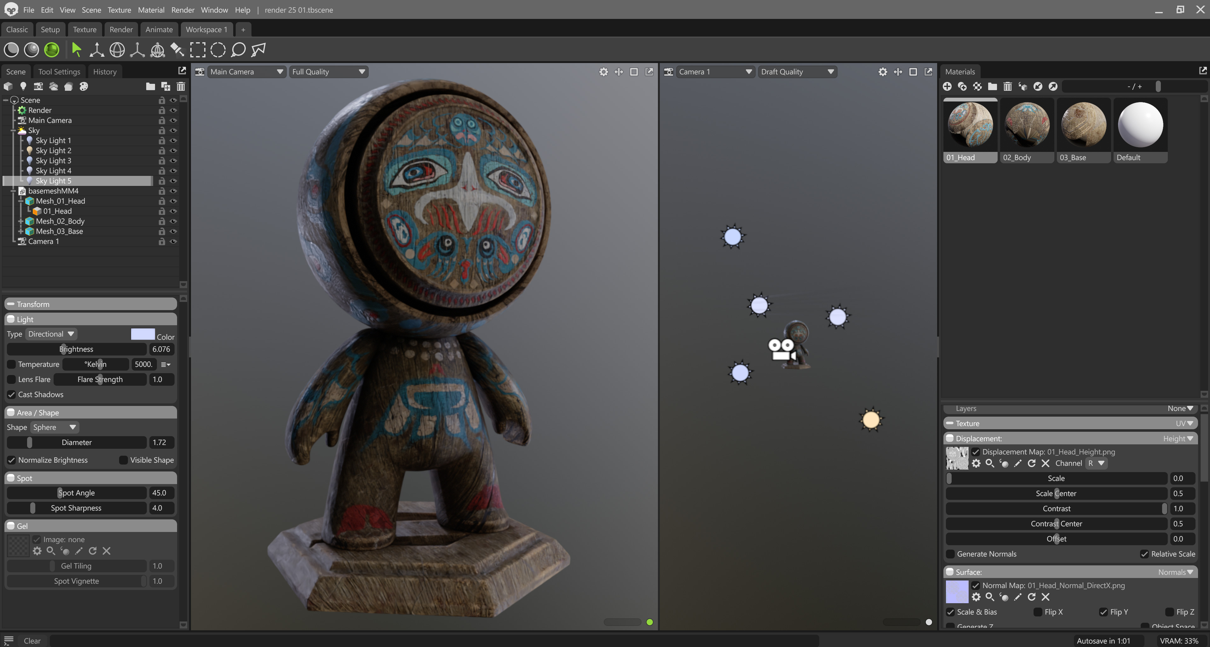The height and width of the screenshot is (647, 1210).
Task: Open Full Quality dropdown
Action: pos(328,72)
